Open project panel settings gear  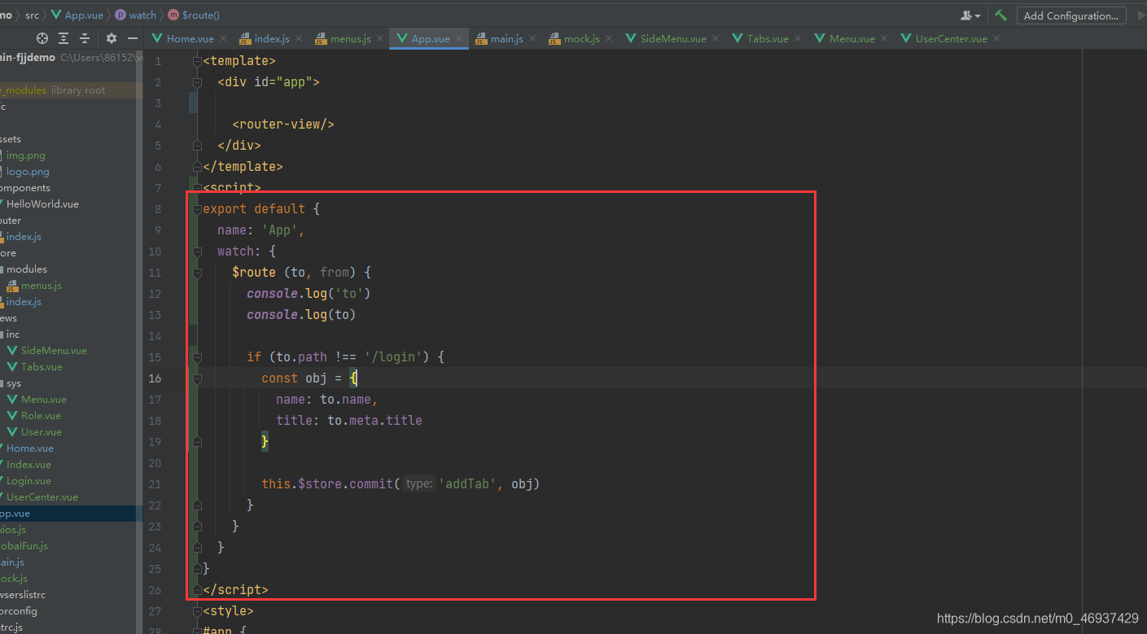112,38
